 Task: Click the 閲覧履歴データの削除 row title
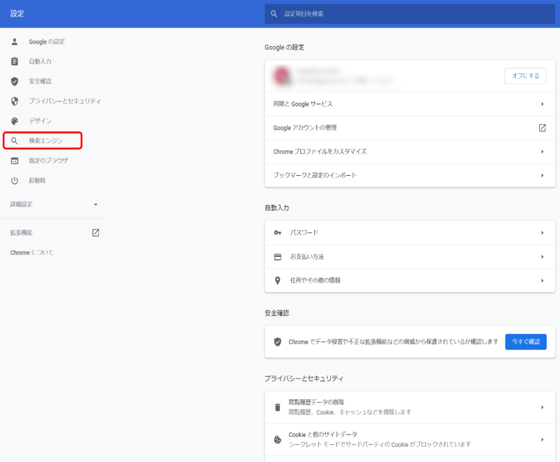click(317, 402)
